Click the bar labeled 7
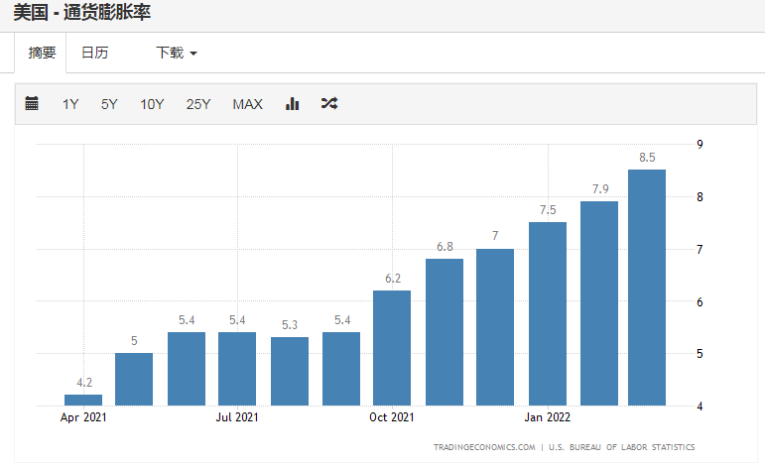 pos(495,327)
